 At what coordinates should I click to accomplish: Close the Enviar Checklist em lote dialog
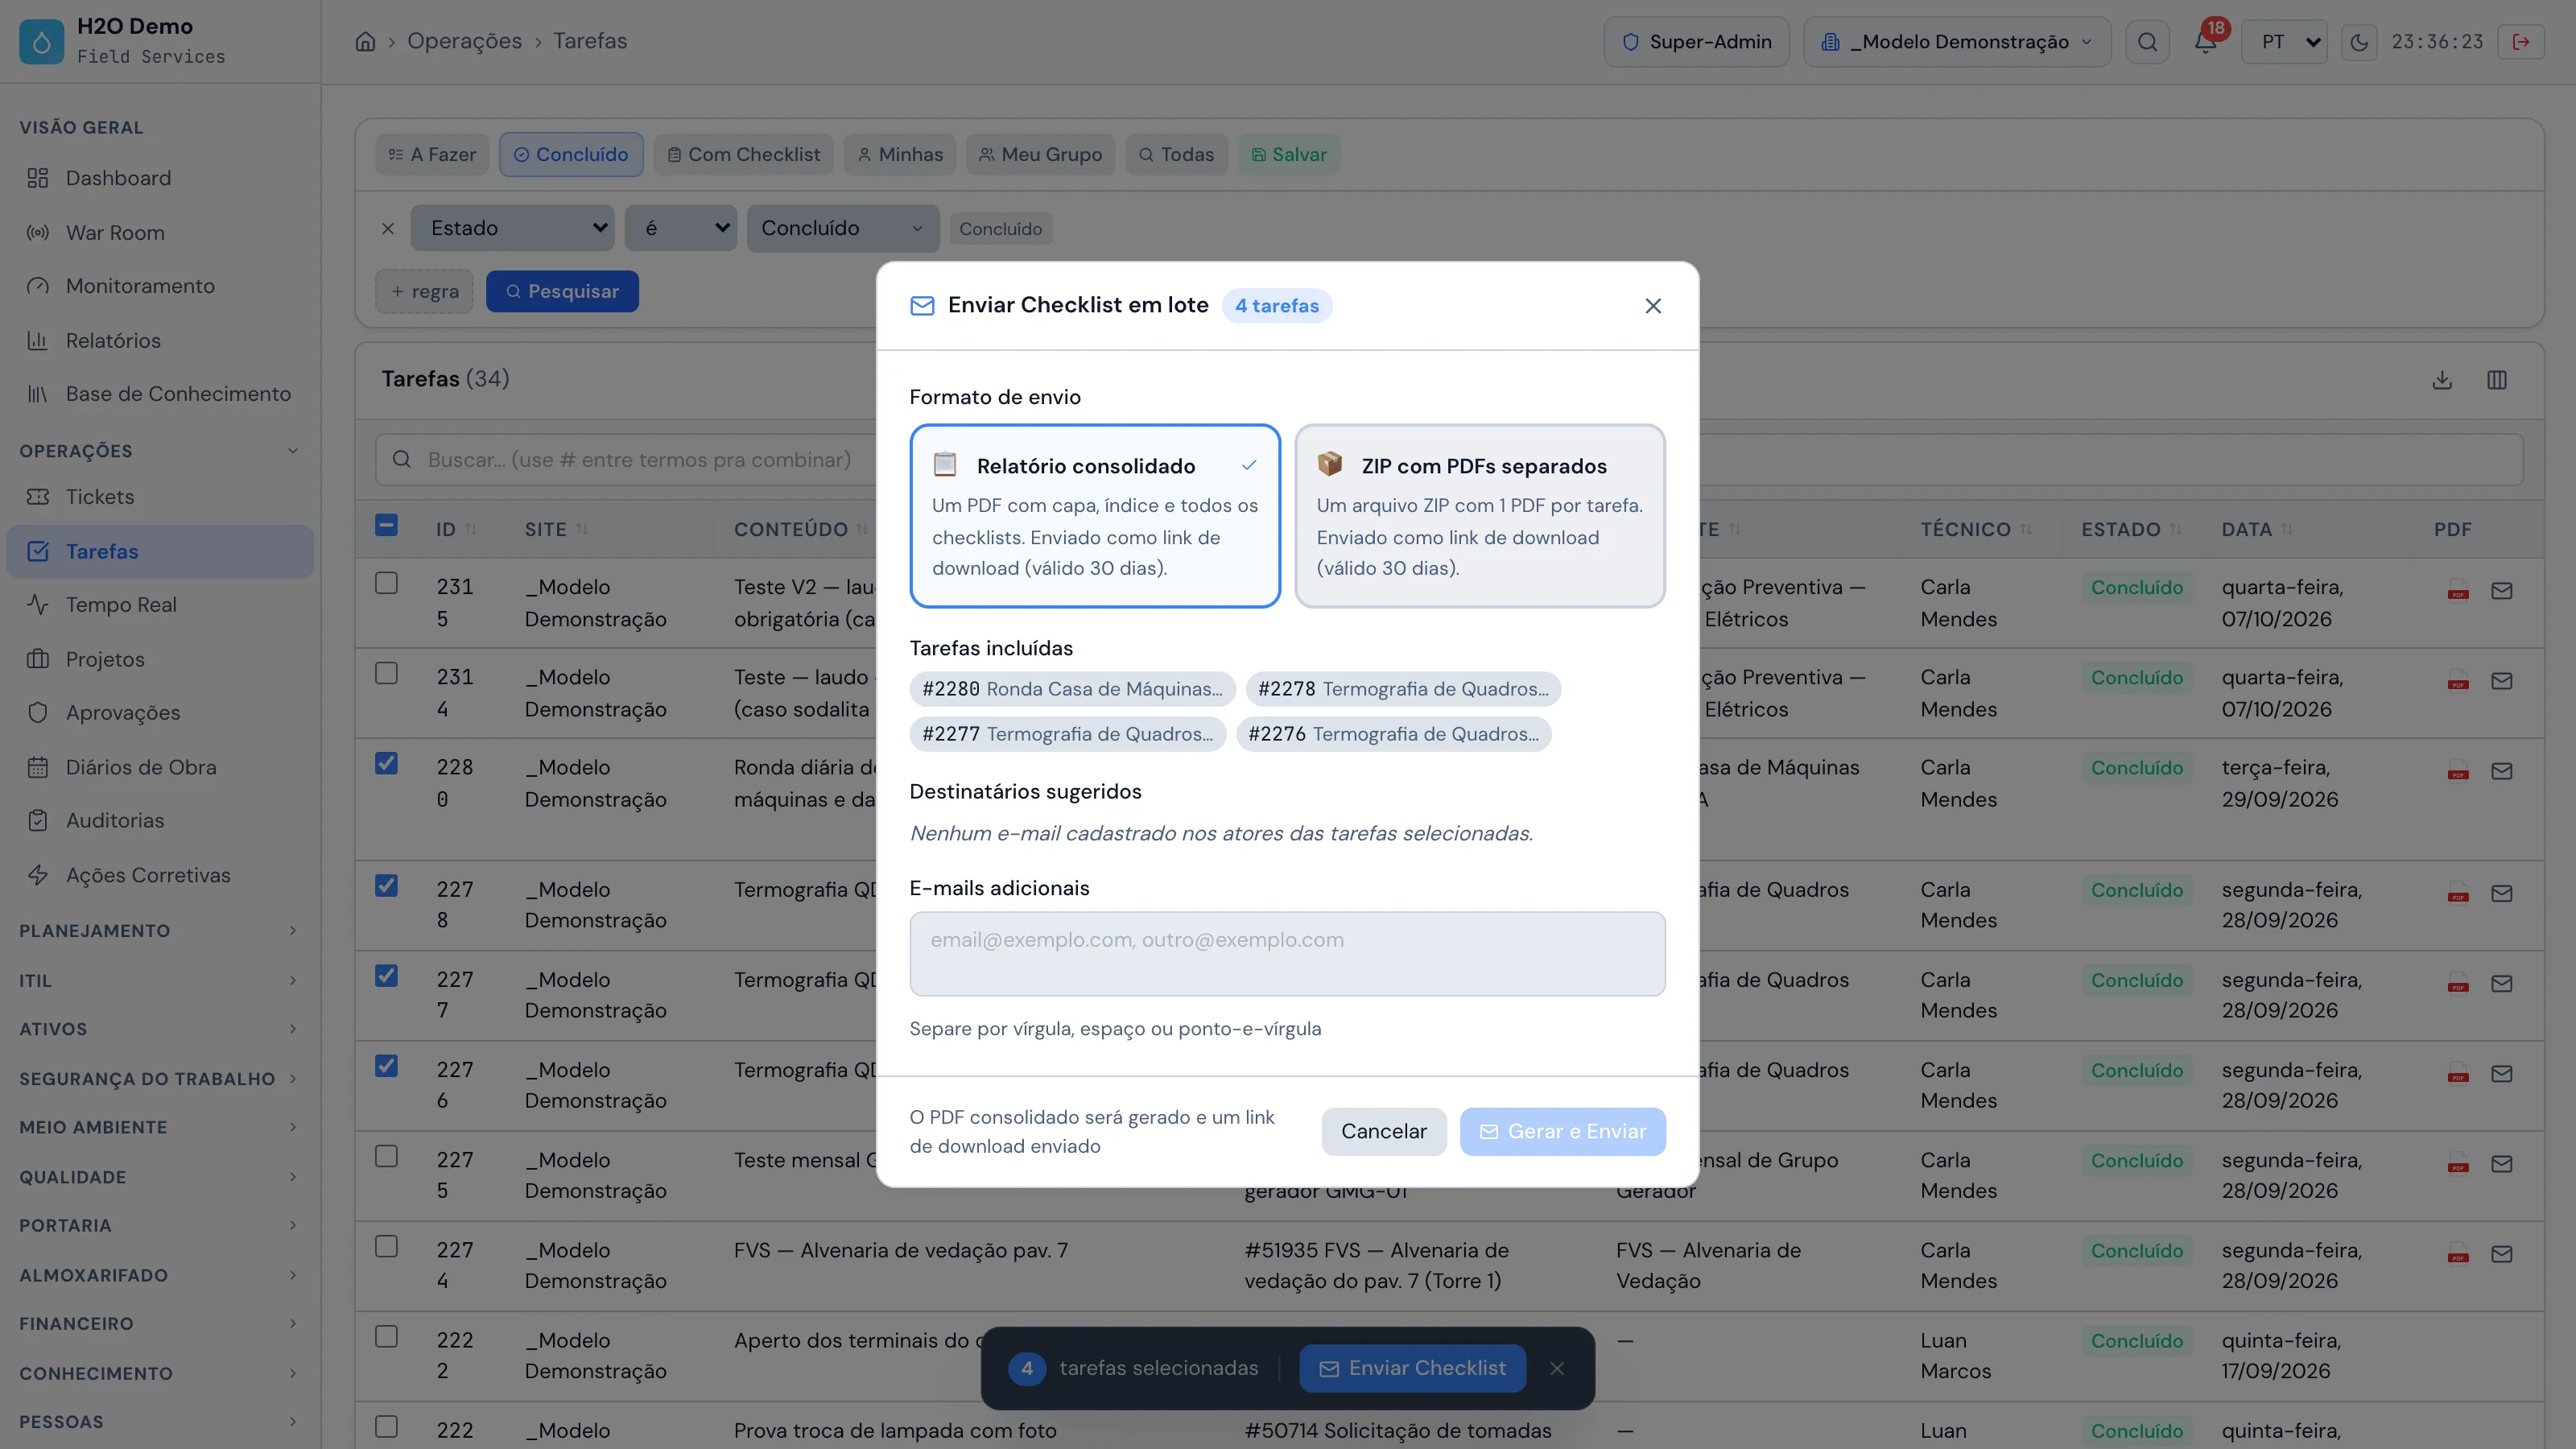point(1652,306)
